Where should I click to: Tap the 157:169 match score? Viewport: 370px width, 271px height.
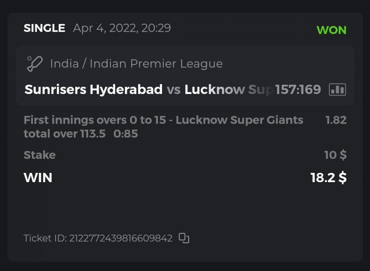point(298,90)
